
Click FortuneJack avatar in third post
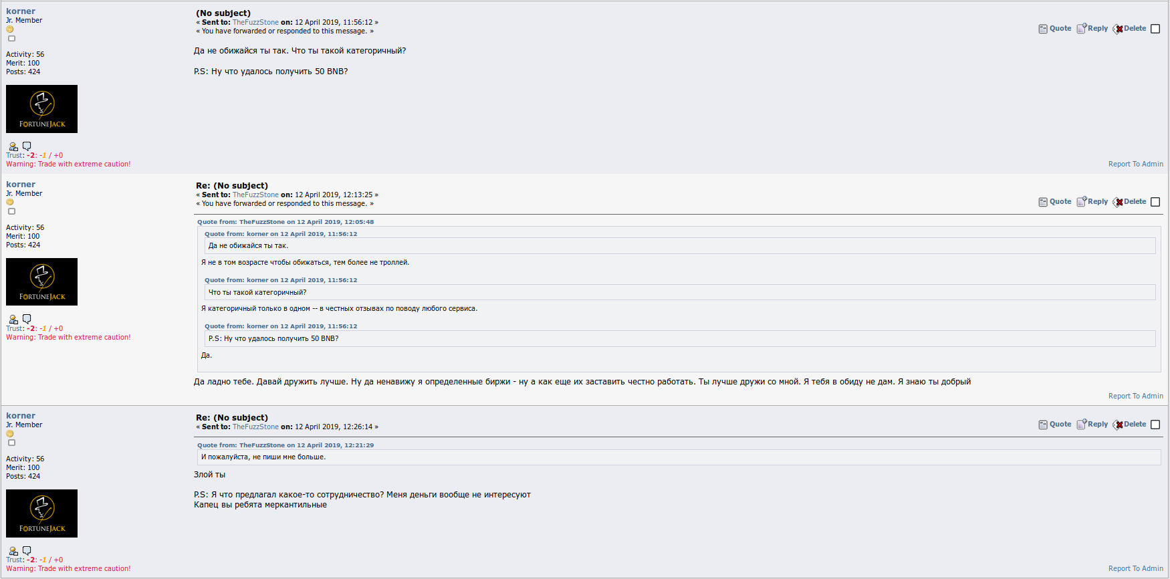tap(41, 513)
